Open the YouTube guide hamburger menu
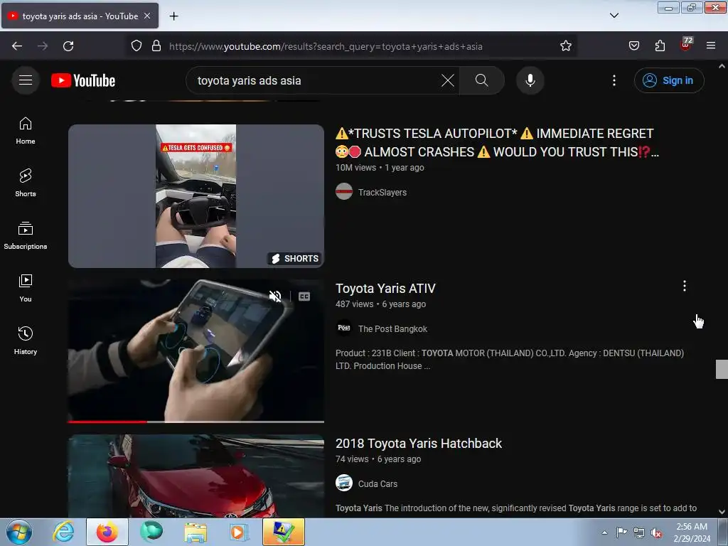The height and width of the screenshot is (546, 728). click(x=26, y=80)
